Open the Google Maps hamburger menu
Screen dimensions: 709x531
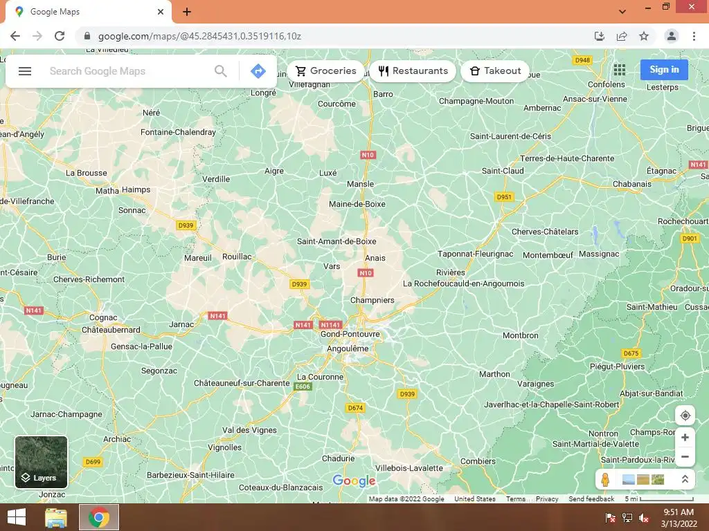point(25,71)
